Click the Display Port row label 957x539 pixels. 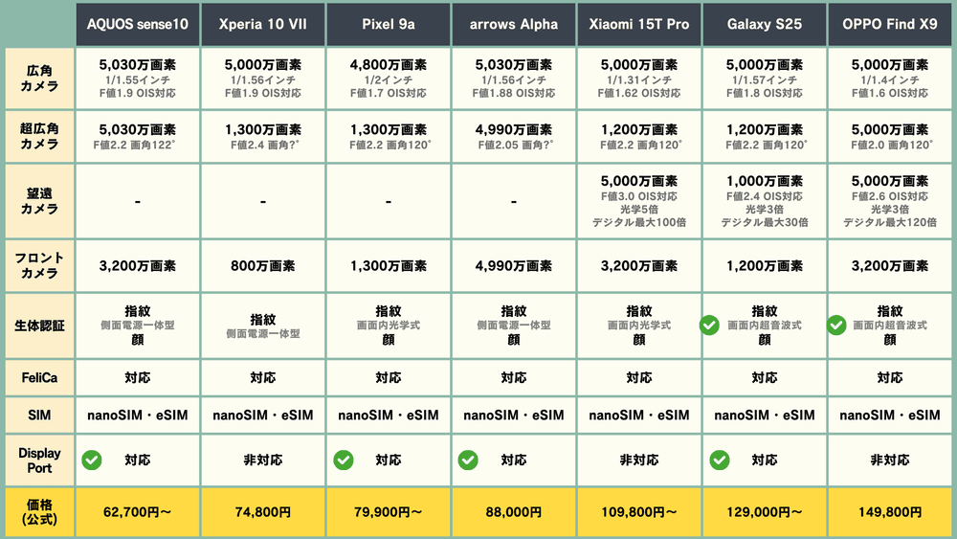36,460
